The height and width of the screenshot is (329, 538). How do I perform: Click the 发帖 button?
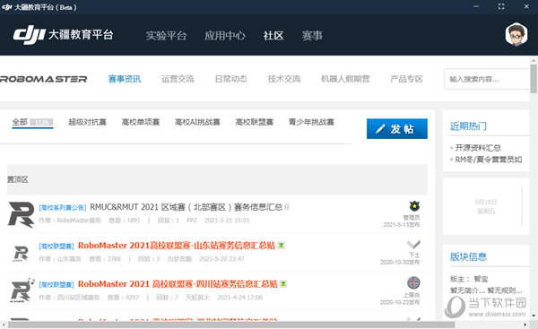(397, 129)
